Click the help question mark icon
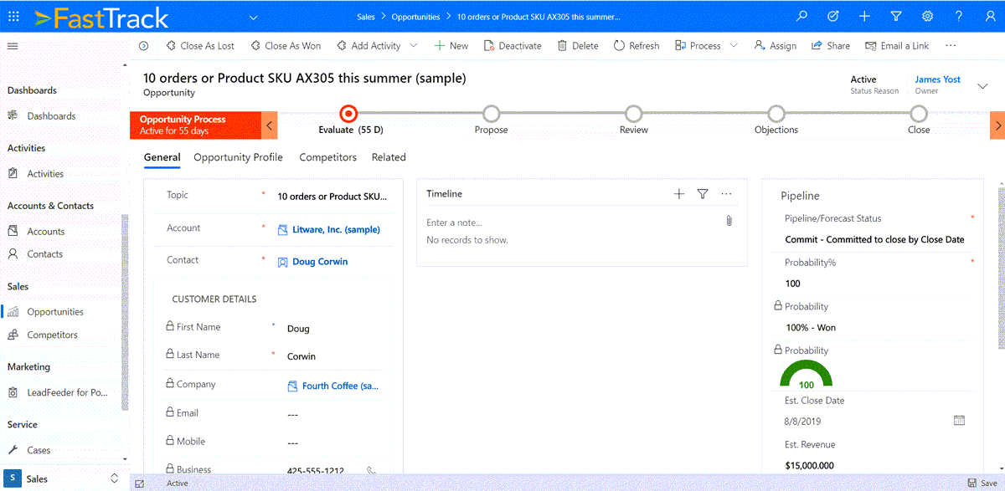 (959, 17)
